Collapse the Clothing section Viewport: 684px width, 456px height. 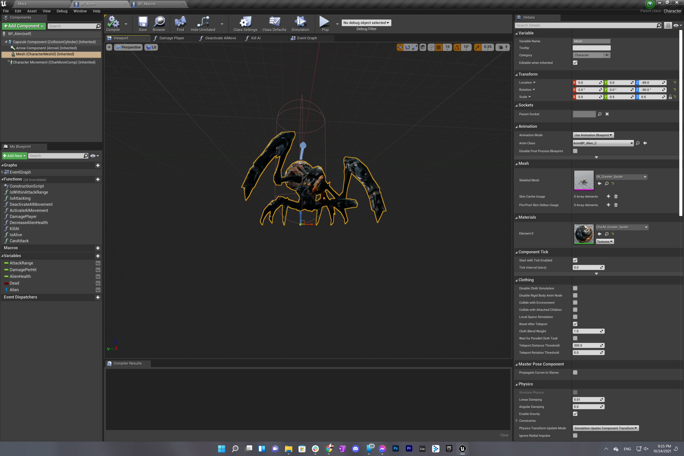(517, 280)
